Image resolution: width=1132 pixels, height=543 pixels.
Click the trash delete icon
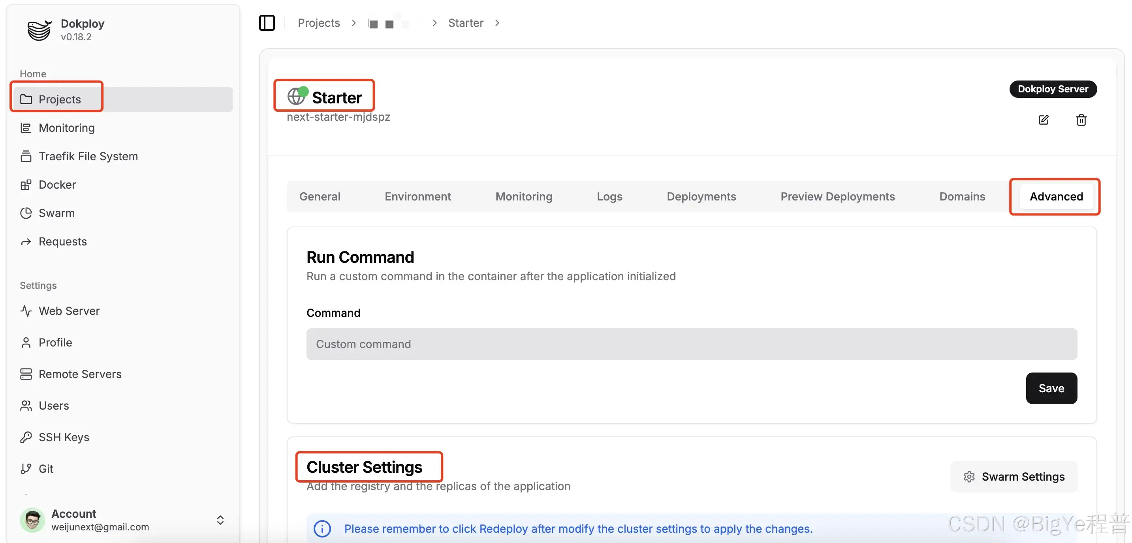click(1081, 120)
